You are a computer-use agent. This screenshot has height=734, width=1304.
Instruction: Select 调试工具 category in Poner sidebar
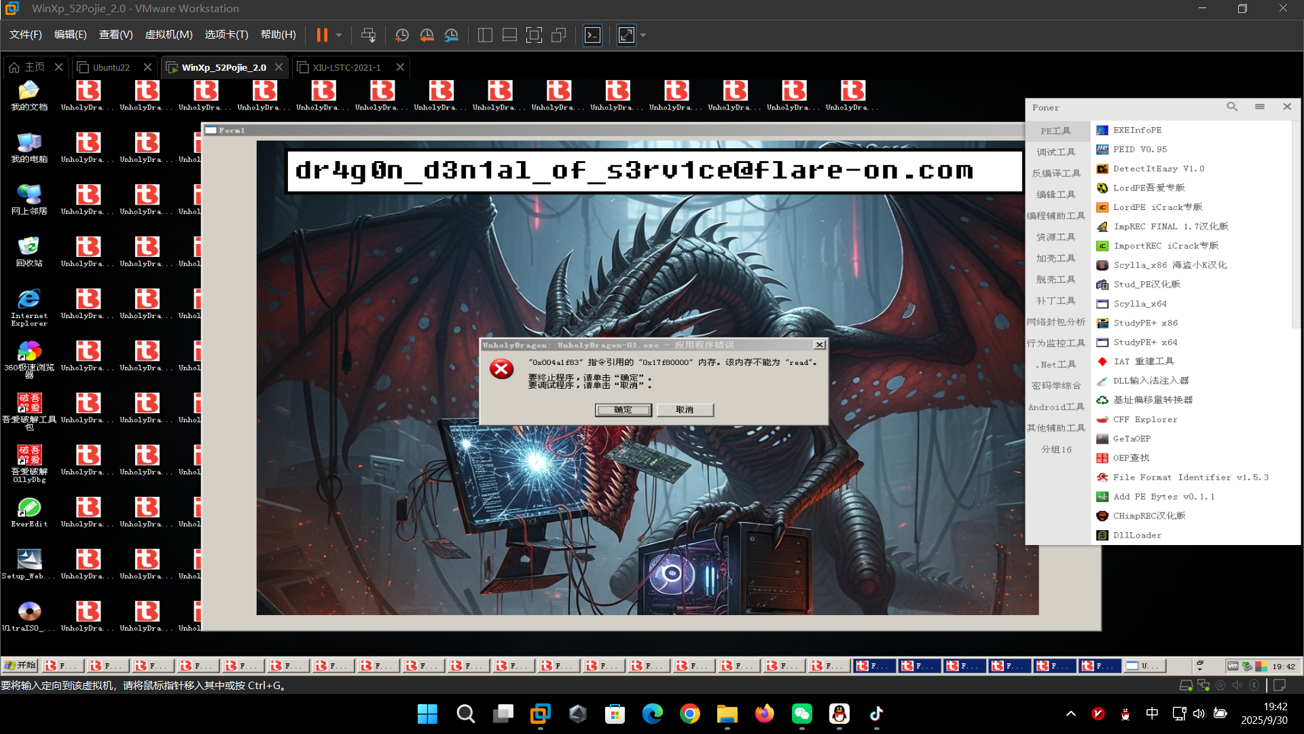tap(1055, 152)
